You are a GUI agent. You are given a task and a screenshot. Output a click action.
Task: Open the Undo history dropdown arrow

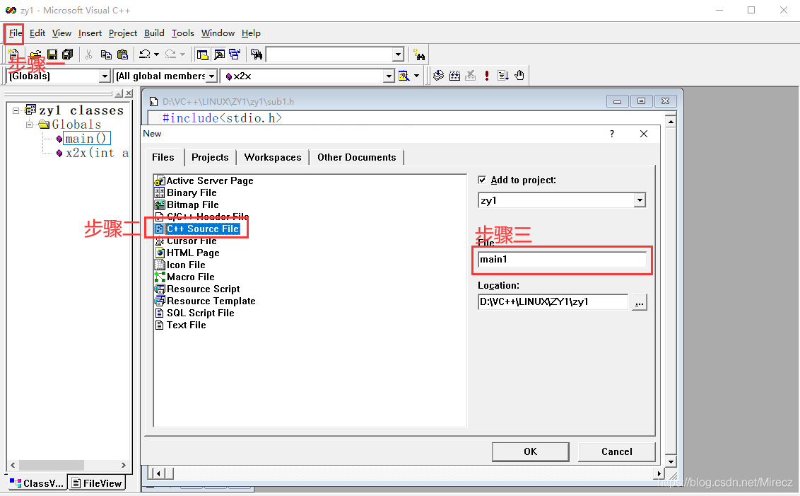[x=156, y=54]
